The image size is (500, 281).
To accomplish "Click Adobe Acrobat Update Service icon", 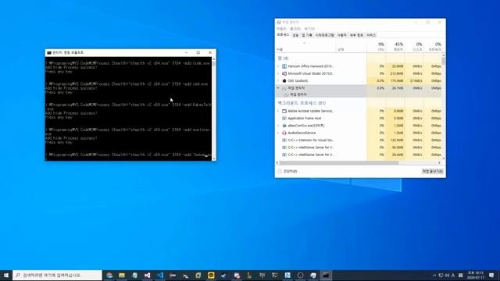I will click(x=284, y=111).
